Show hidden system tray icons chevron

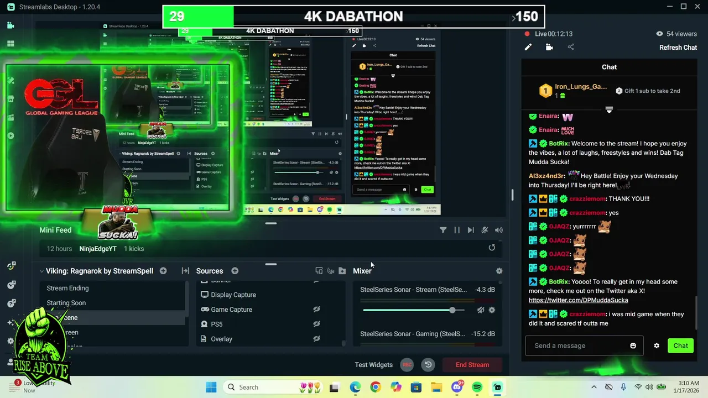594,387
